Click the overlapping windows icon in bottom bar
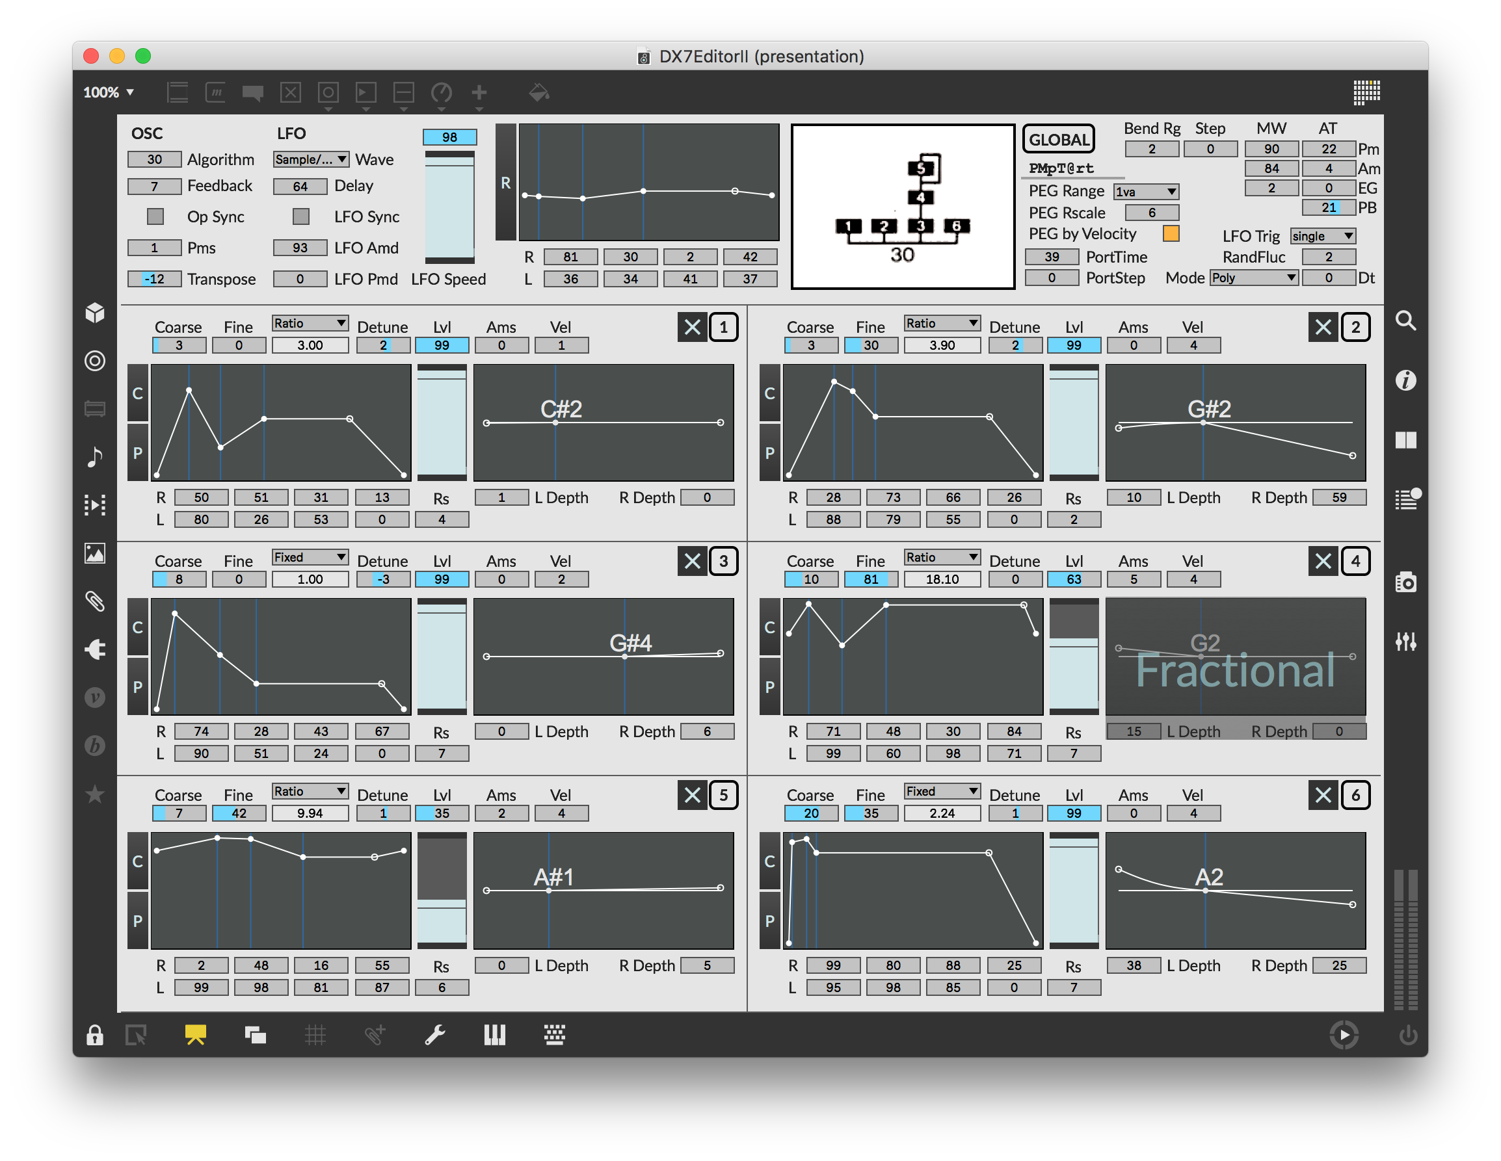 255,1035
